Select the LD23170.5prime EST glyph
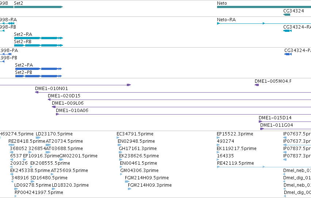The height and width of the screenshot is (198, 311). click(38, 137)
